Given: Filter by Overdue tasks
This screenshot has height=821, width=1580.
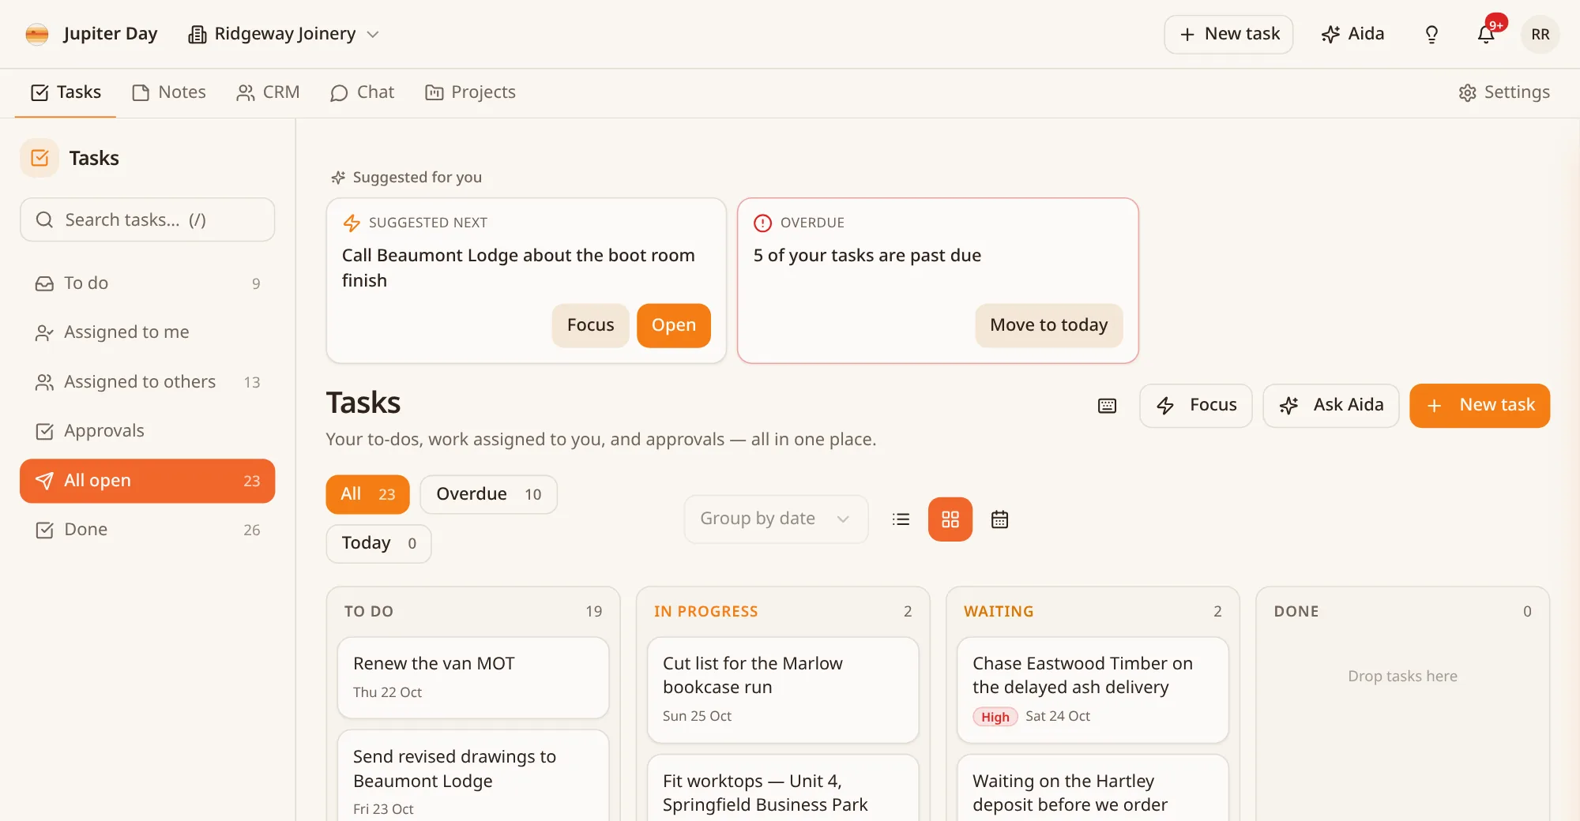Looking at the screenshot, I should [x=488, y=494].
